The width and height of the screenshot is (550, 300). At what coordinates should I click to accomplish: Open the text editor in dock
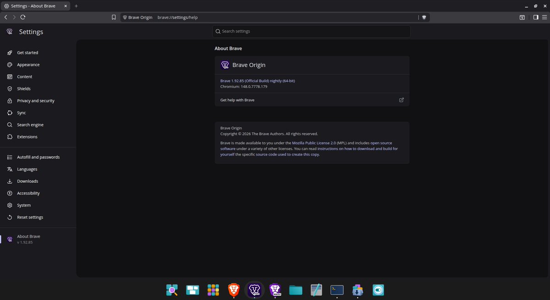(x=317, y=290)
